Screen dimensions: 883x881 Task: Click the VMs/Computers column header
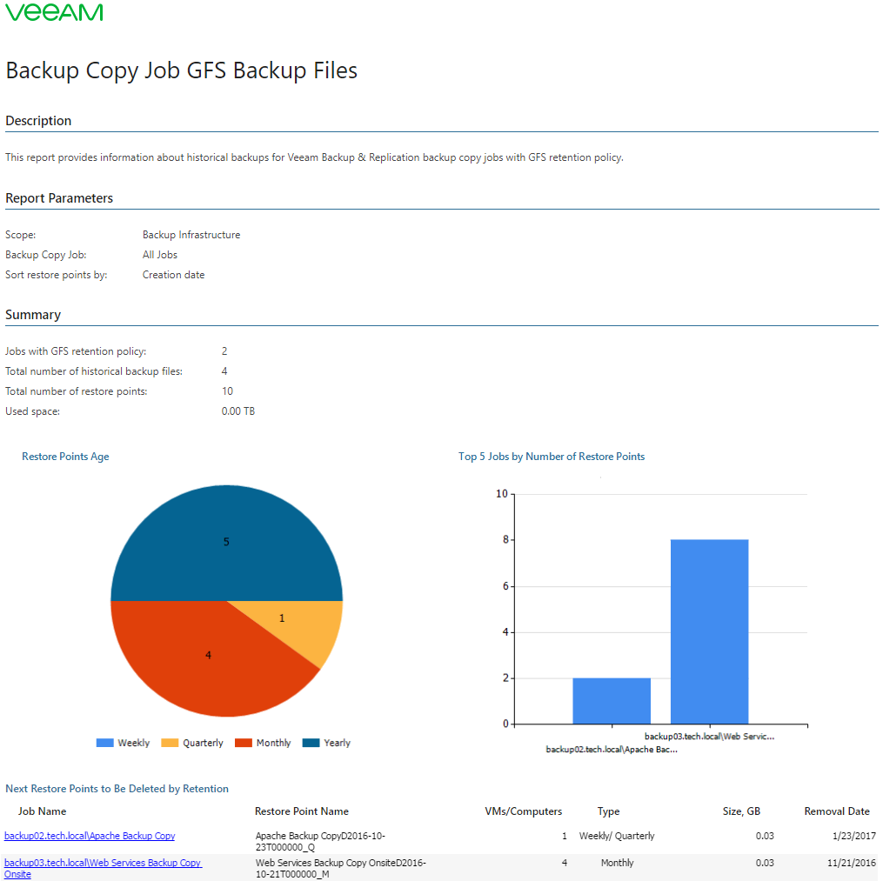coord(524,811)
